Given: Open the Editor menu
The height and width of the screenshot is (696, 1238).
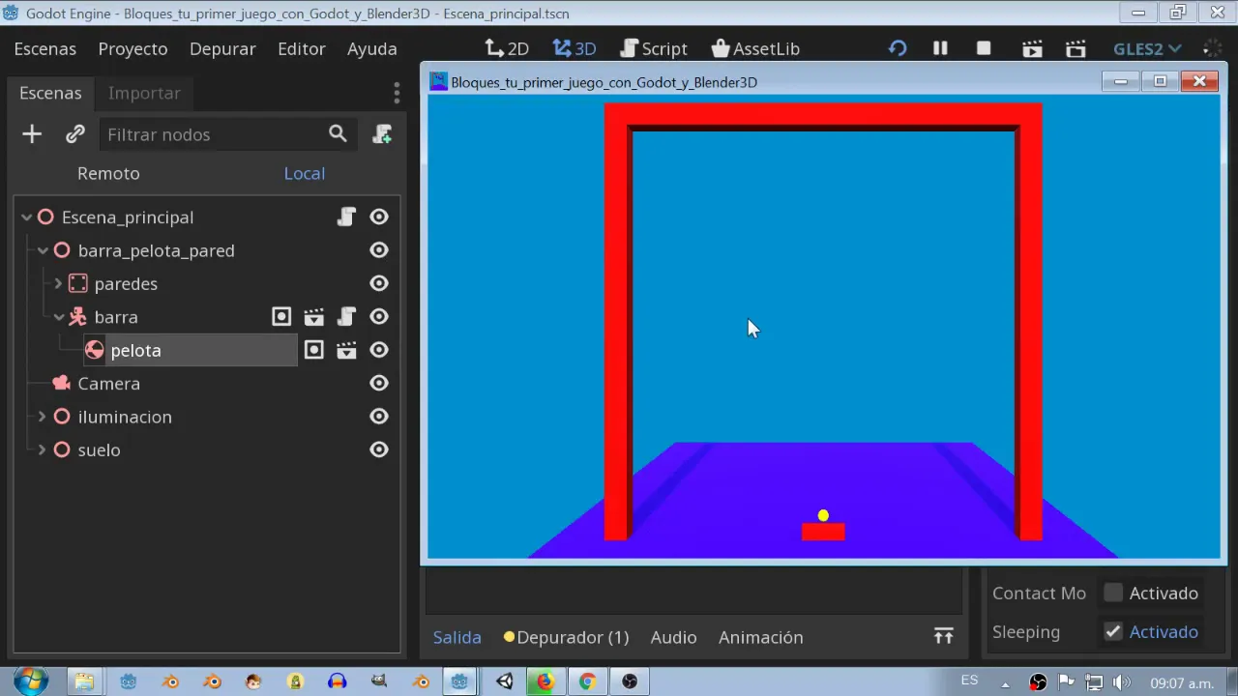Looking at the screenshot, I should [302, 48].
